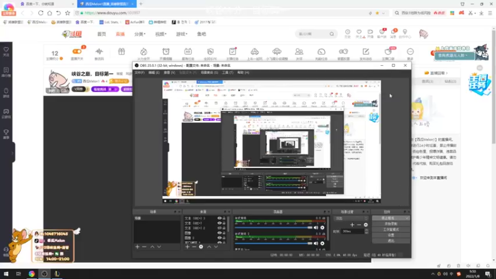Open source properties gear icon

point(201,247)
